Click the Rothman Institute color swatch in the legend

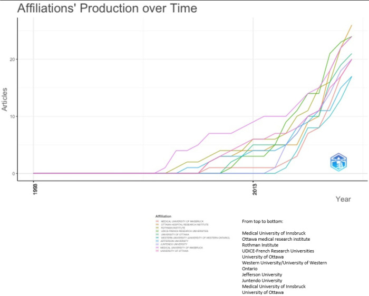(x=158, y=228)
